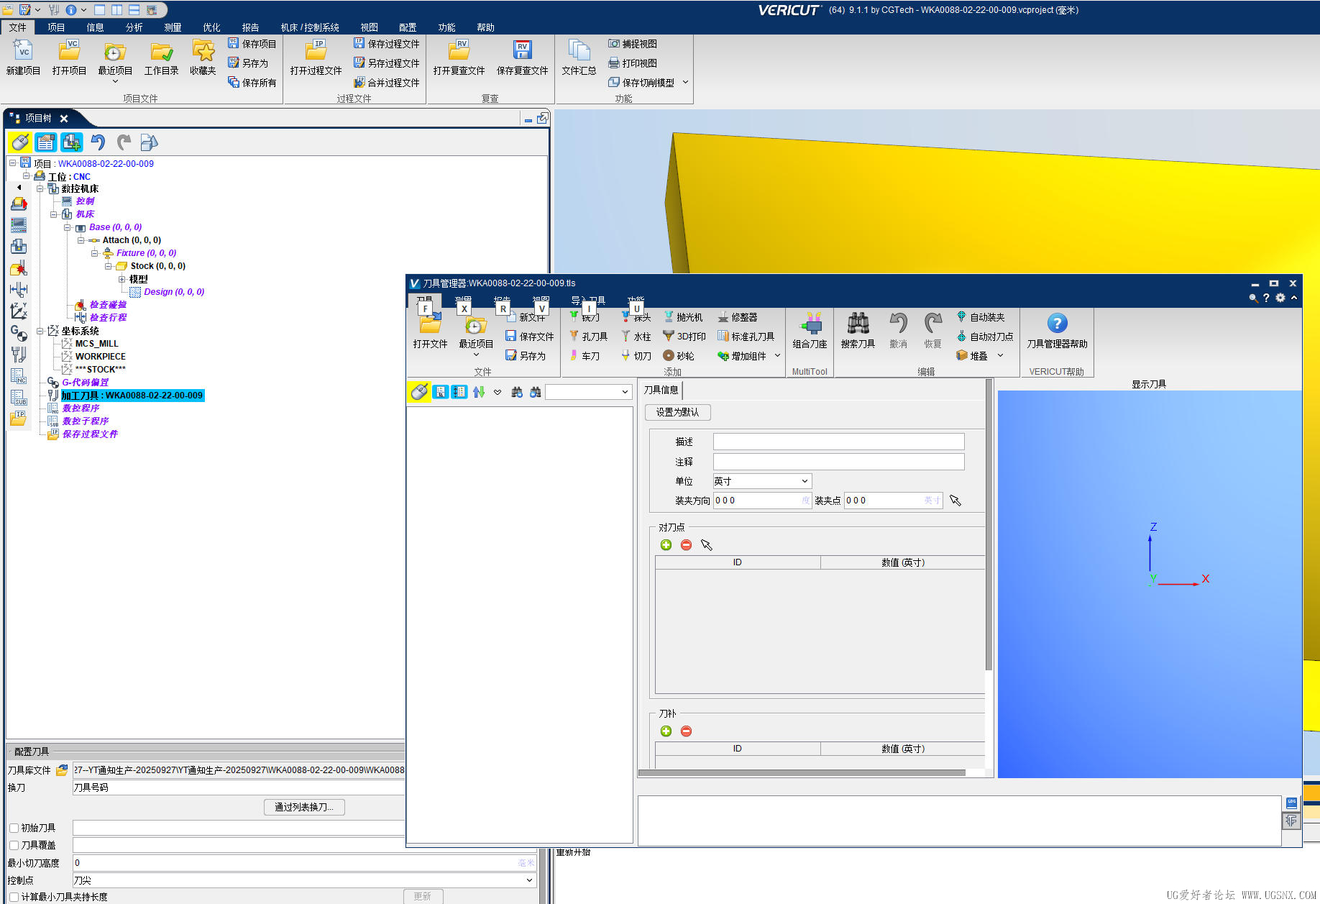
Task: Click 自动装夹 in the tool manager
Action: coord(981,317)
